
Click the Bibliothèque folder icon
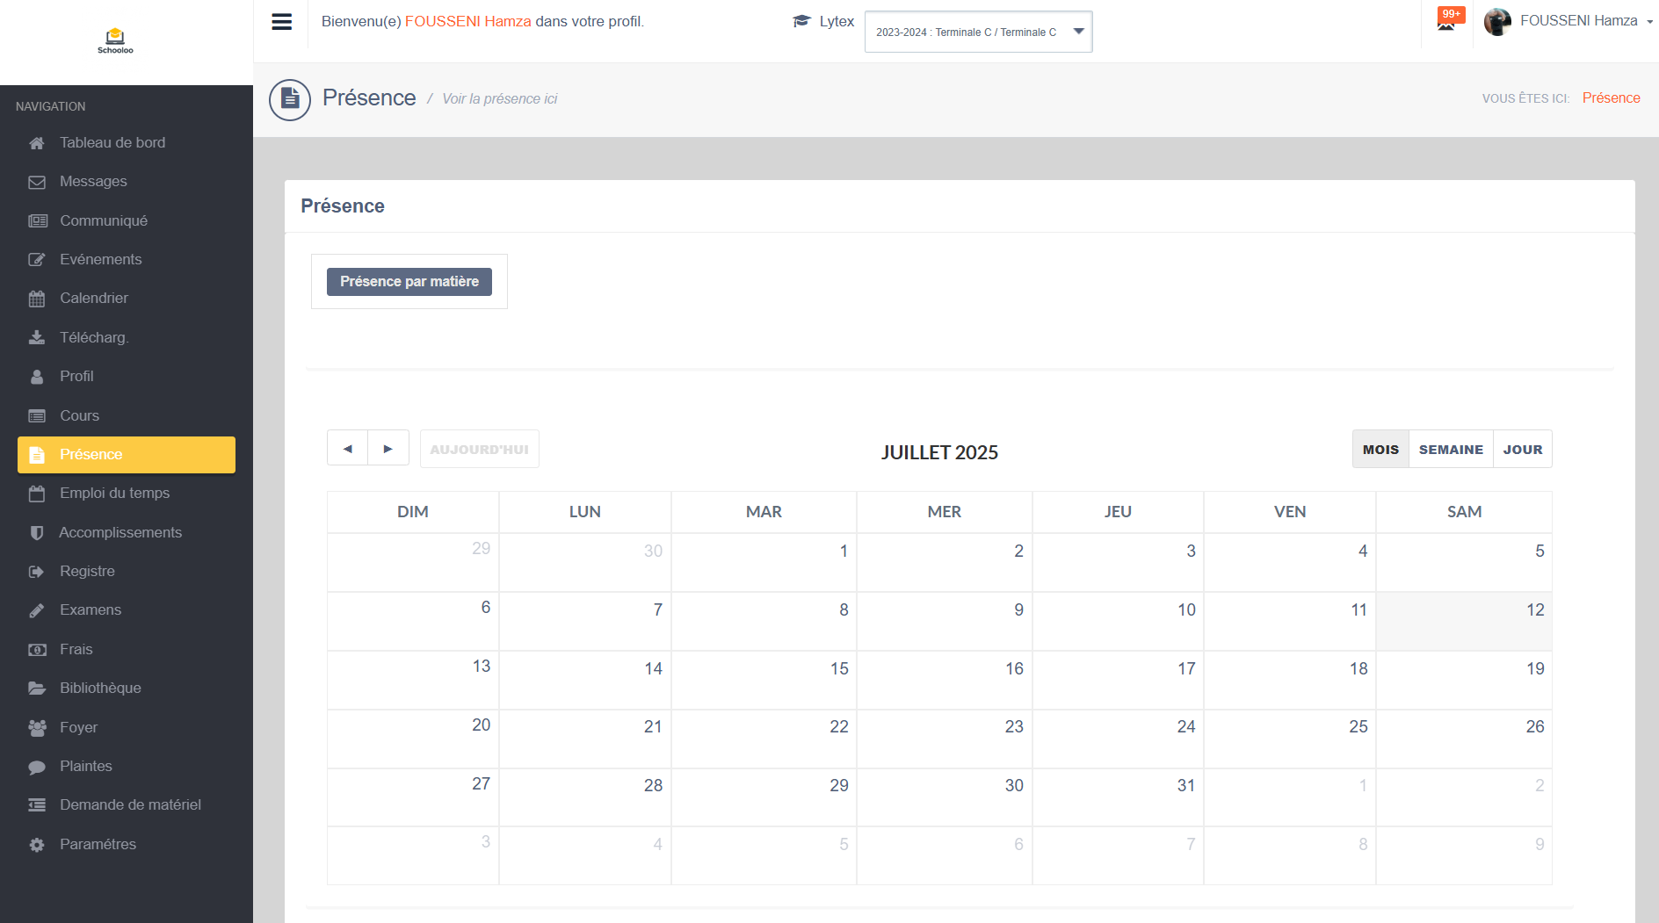[x=37, y=689]
